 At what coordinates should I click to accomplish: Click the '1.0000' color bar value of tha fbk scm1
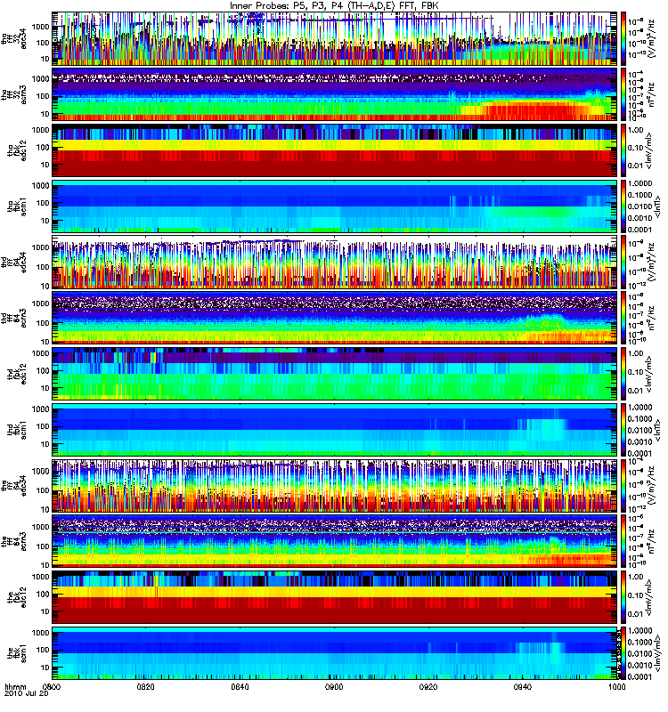(639, 183)
